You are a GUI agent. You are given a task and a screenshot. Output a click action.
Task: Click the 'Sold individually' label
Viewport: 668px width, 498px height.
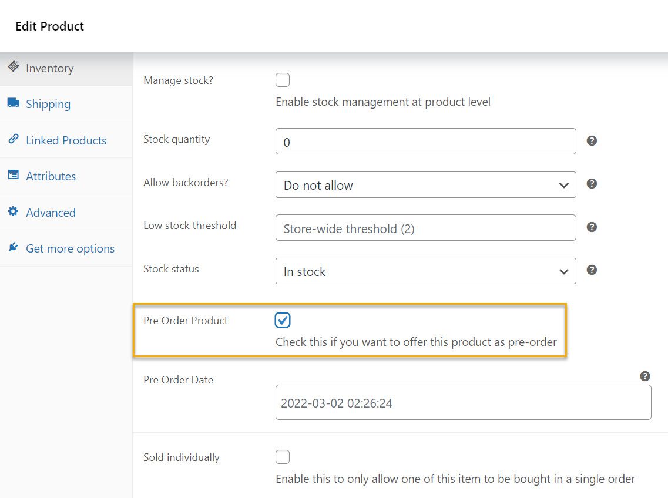click(181, 457)
